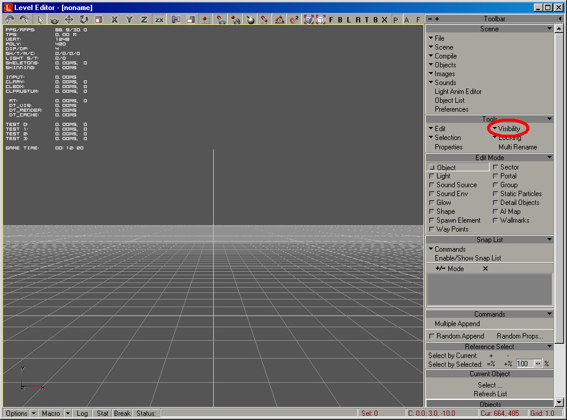Toggle Detail Objects edit mode
The height and width of the screenshot is (420, 567).
tap(496, 203)
